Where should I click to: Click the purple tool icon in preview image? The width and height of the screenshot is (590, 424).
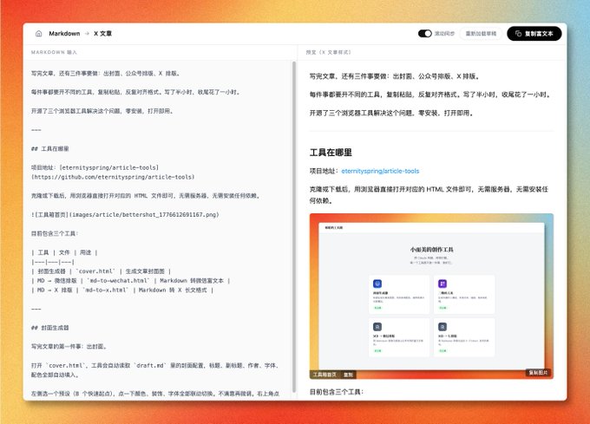coord(442,284)
